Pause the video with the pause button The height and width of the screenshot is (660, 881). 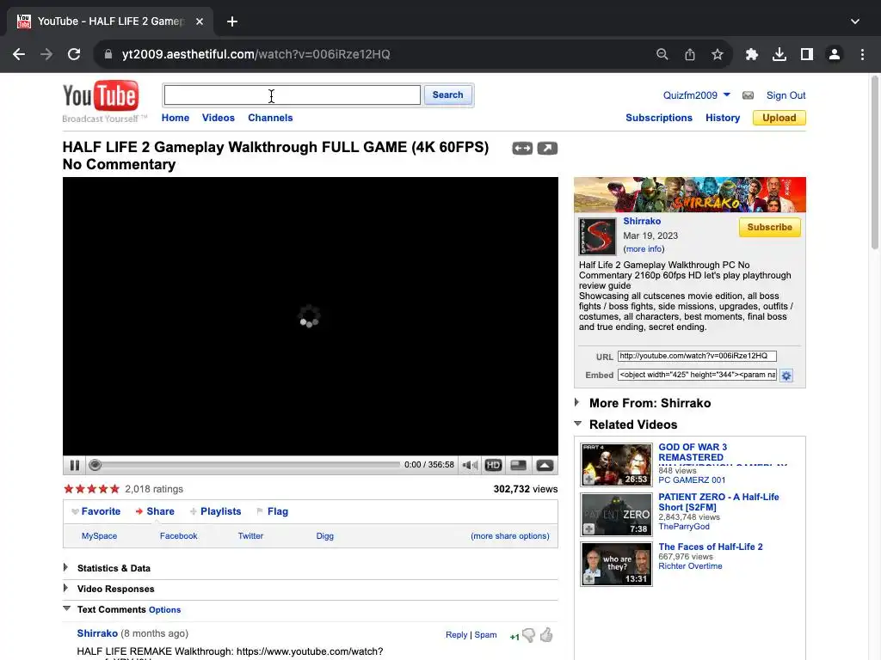(75, 465)
